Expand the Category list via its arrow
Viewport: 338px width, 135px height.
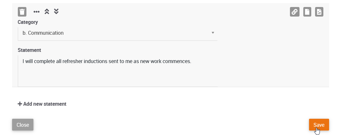pyautogui.click(x=213, y=33)
